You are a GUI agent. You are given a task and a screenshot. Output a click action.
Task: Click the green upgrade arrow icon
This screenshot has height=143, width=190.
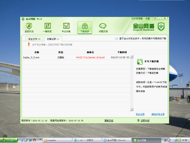[x=138, y=120]
